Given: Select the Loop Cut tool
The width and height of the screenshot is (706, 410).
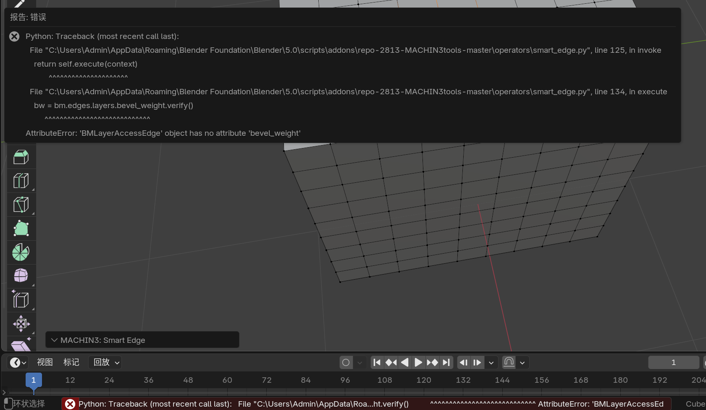Looking at the screenshot, I should click(x=21, y=181).
